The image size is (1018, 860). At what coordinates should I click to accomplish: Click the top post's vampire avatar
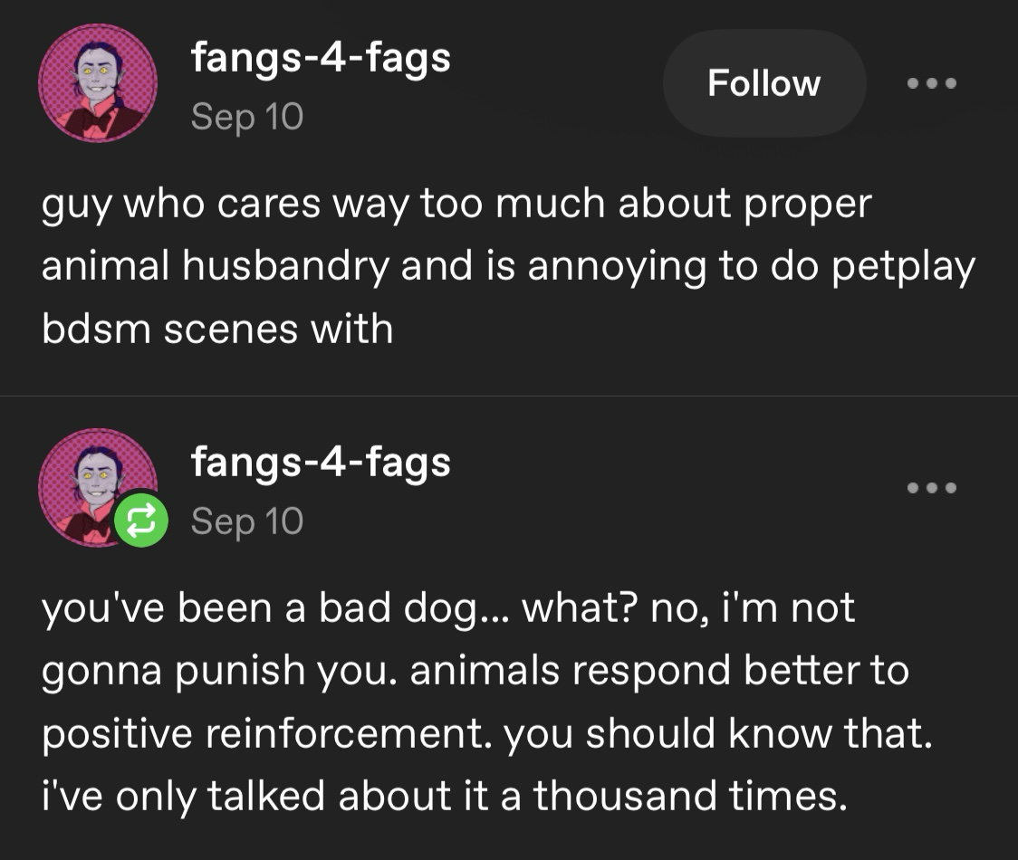coord(98,83)
